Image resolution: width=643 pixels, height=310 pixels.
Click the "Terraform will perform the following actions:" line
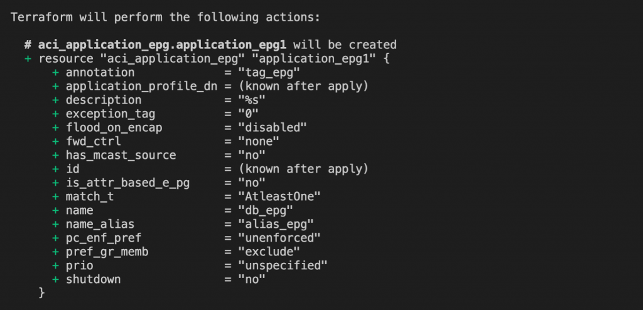tap(166, 17)
